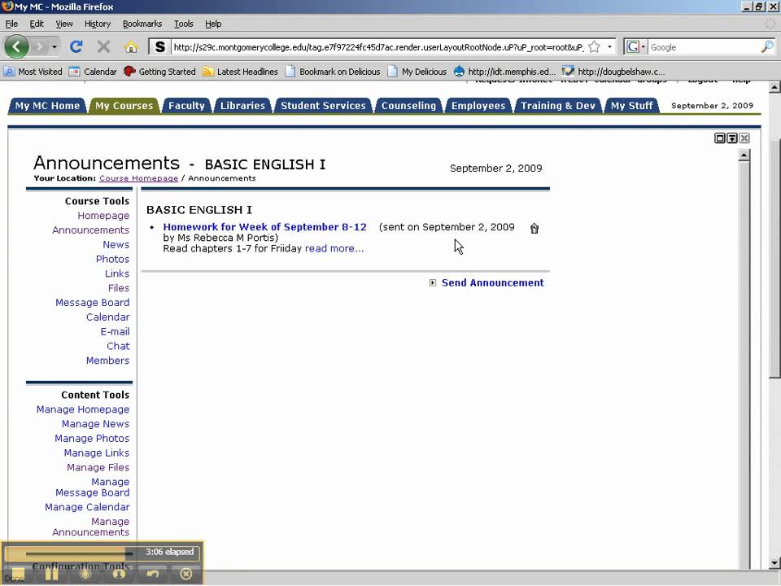Switch to Training & Dev tab

pos(558,106)
